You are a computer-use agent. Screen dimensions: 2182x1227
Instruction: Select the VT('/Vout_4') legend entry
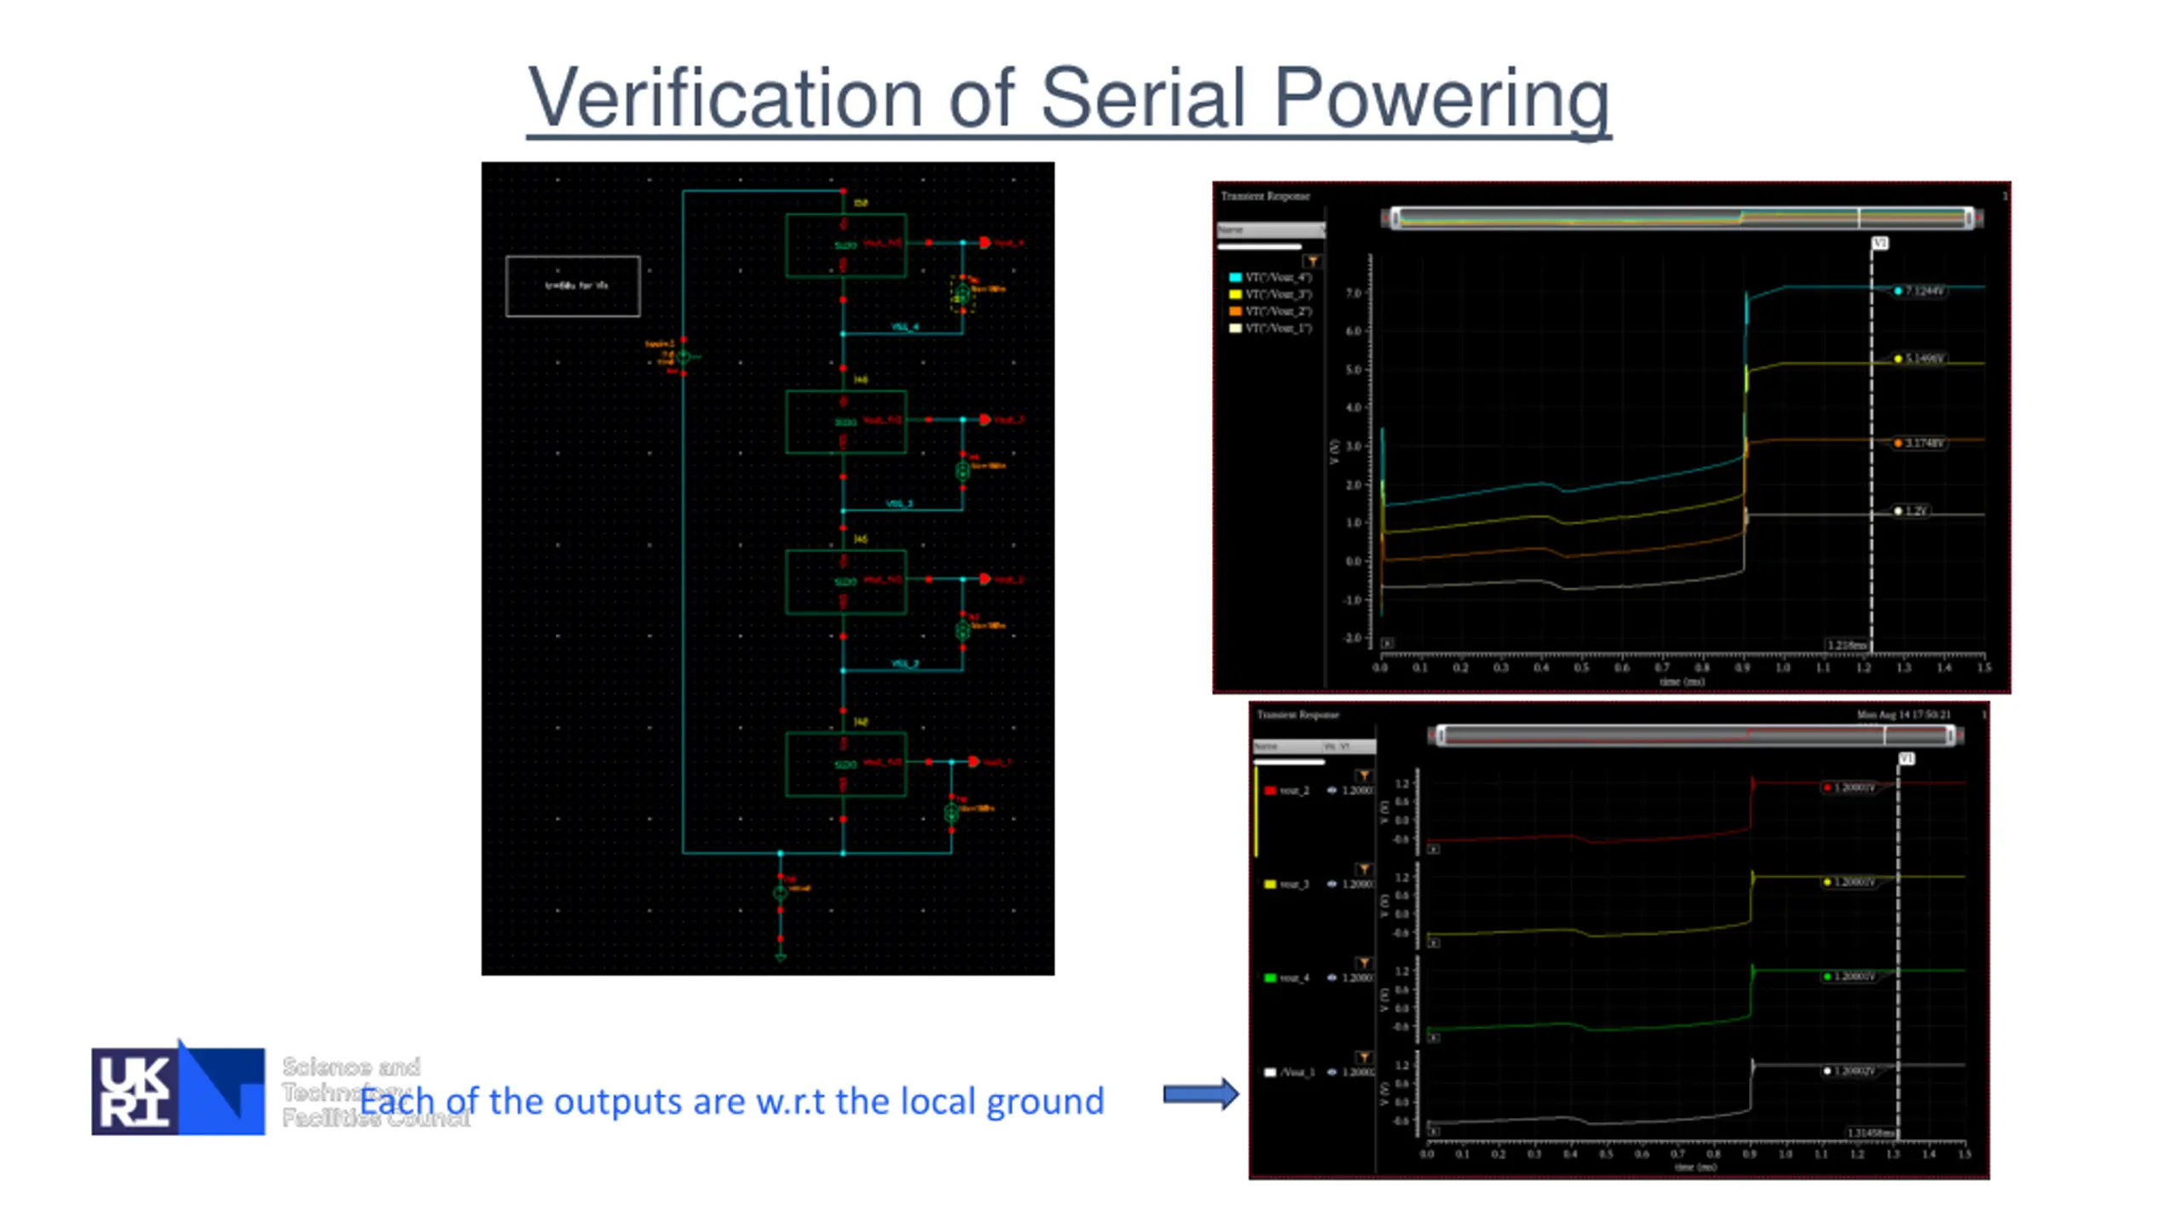click(x=1279, y=277)
